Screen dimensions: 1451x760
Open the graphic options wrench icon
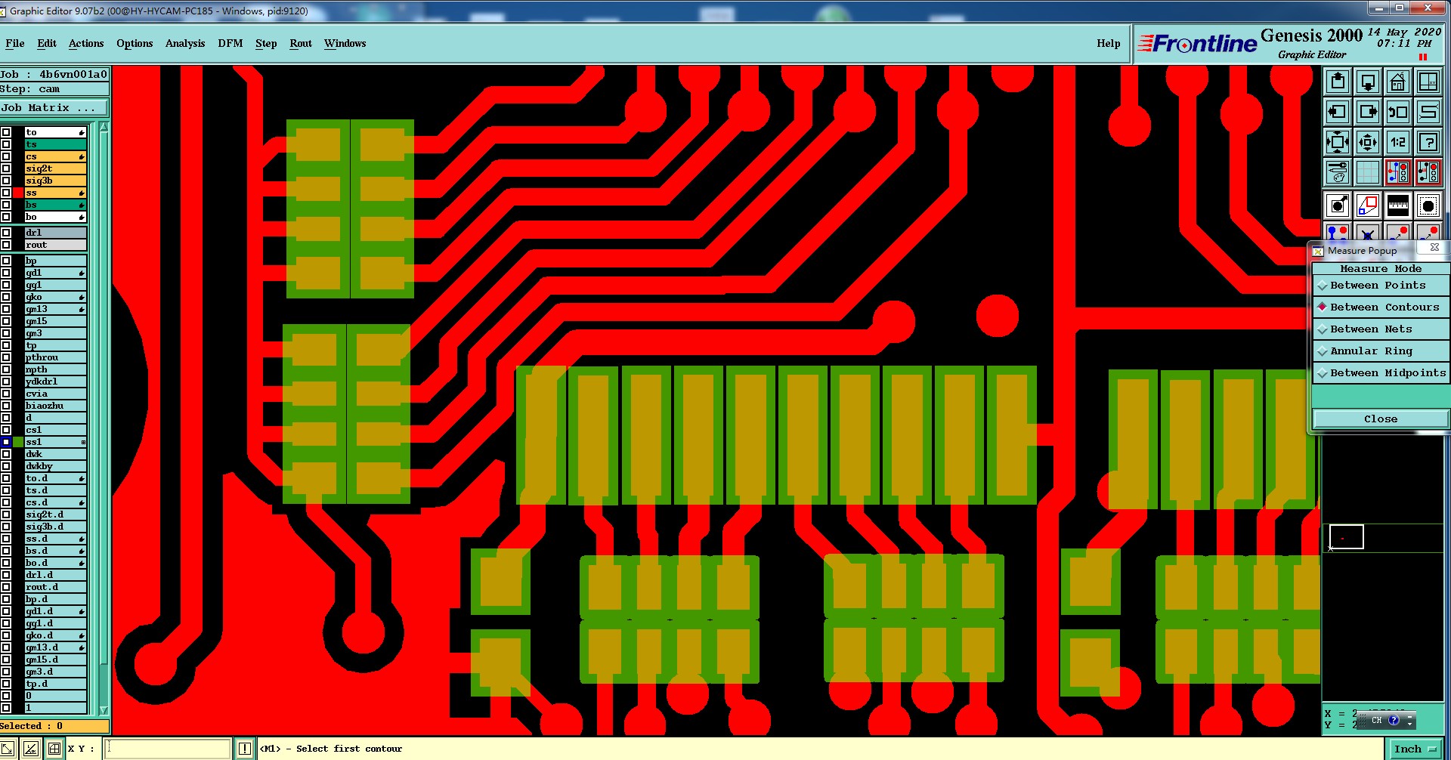point(1338,172)
